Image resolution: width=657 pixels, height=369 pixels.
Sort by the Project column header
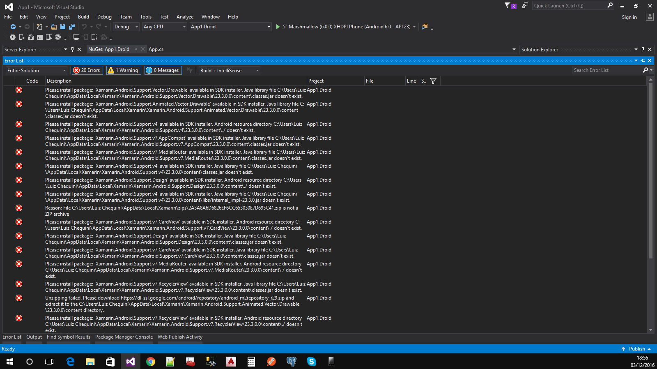tap(335, 81)
